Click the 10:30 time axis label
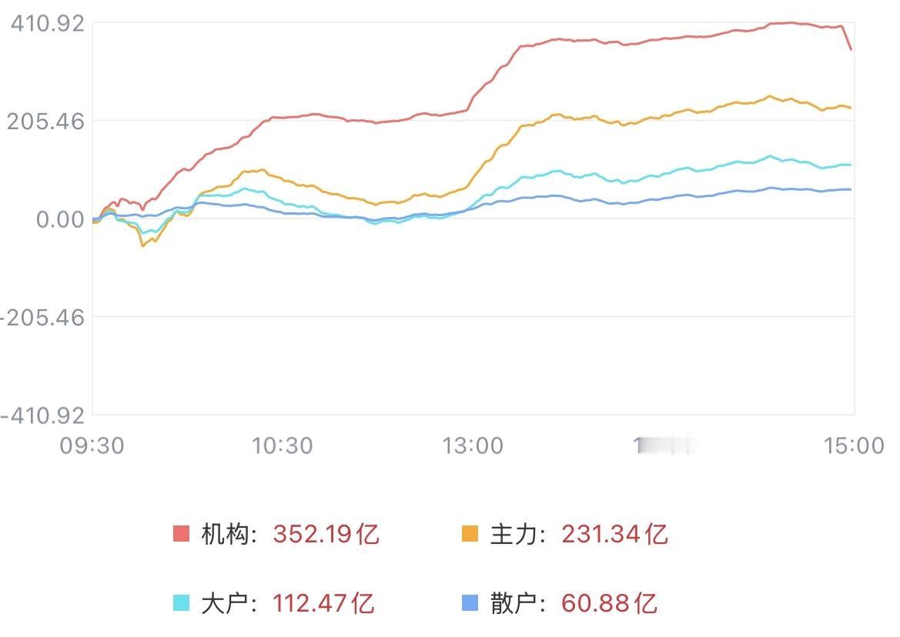This screenshot has height=637, width=900. tap(283, 445)
